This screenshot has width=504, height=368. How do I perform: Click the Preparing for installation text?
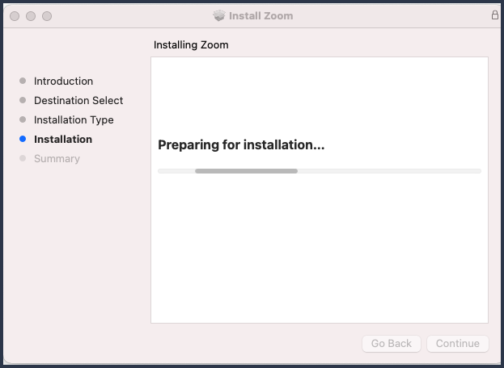pos(241,145)
